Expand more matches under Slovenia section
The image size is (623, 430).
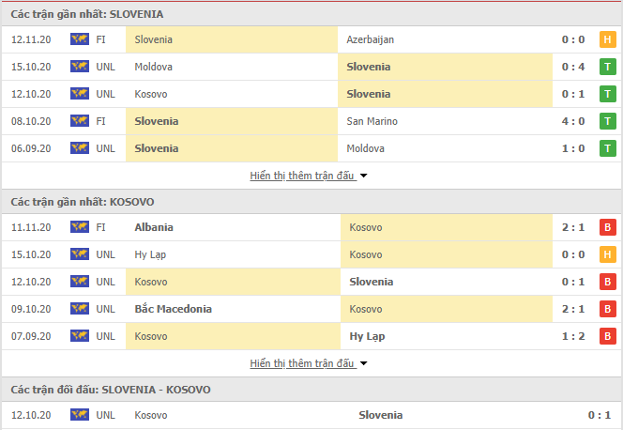[302, 176]
